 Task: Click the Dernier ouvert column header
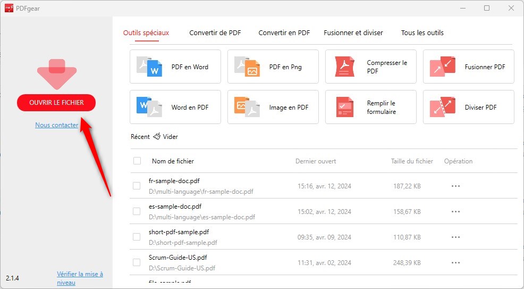(316, 161)
